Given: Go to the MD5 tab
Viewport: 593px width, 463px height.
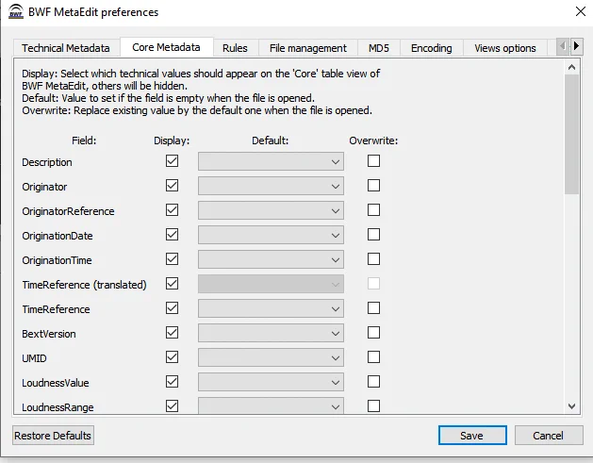Looking at the screenshot, I should [x=379, y=48].
